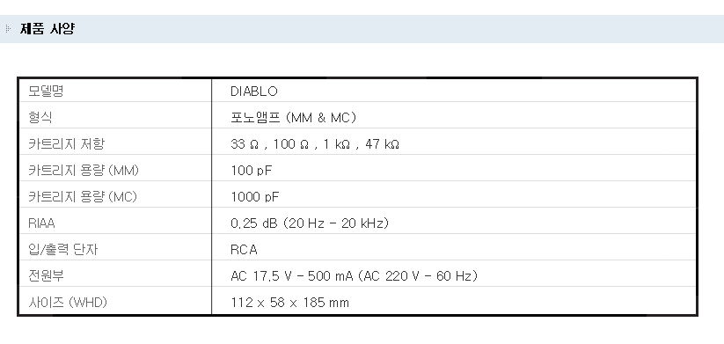Select the 카트리지 저항 label
This screenshot has height=344, width=724.
[67, 143]
